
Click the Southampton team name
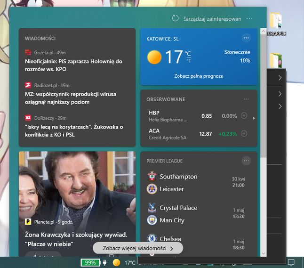click(178, 177)
